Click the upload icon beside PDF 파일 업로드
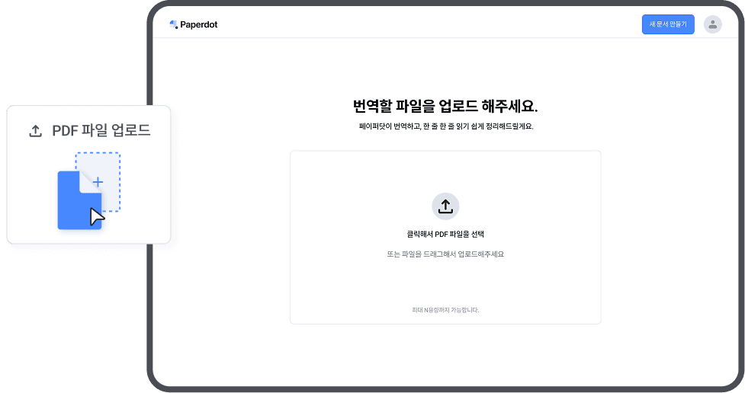The image size is (745, 393). (x=36, y=131)
